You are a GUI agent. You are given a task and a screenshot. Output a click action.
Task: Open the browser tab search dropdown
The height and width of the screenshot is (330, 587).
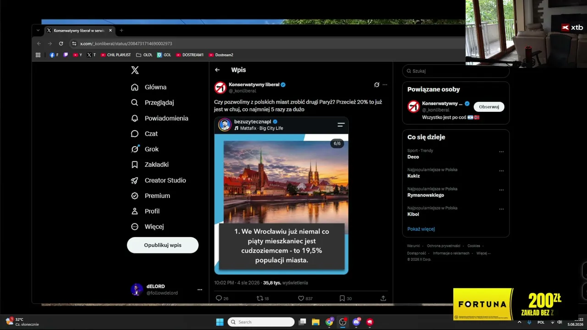38,30
